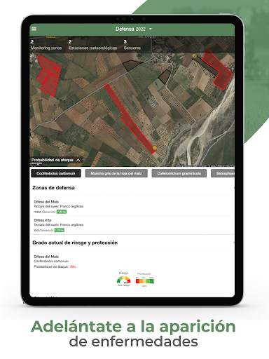
Task: Click the Zonas de defensa heading
Action: tap(53, 188)
